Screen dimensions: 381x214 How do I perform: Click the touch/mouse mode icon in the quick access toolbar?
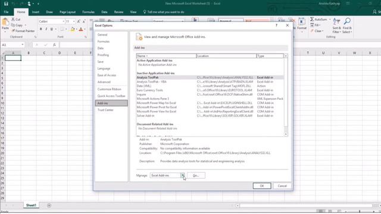tap(29, 4)
